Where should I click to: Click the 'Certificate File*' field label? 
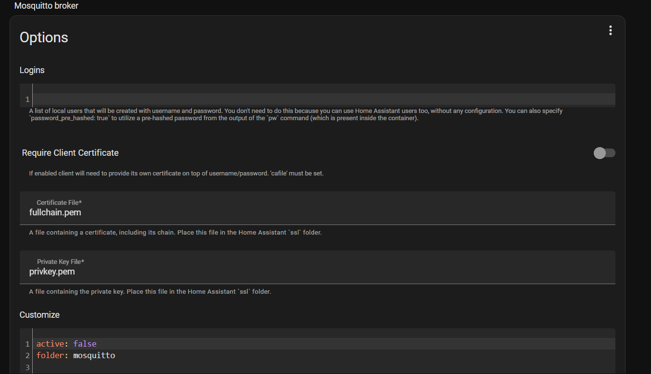[x=59, y=203]
